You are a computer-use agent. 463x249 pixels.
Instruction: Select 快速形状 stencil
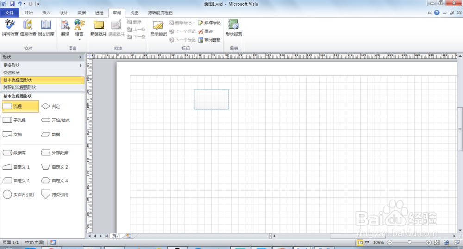pyautogui.click(x=42, y=73)
